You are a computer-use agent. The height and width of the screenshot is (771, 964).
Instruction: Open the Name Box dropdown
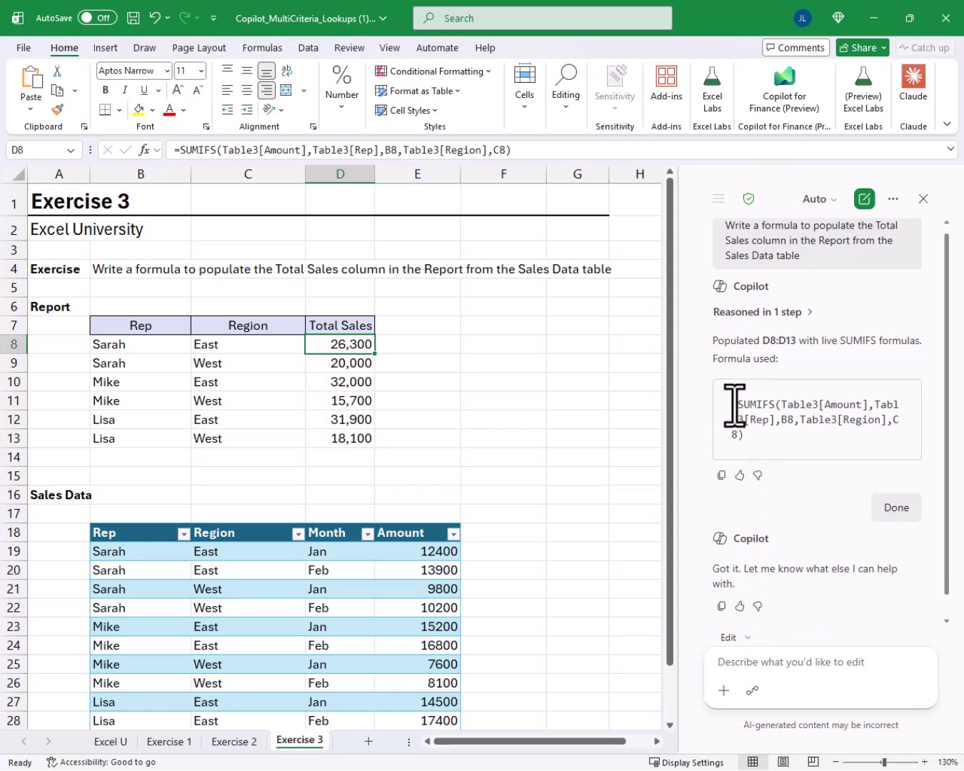click(x=71, y=150)
